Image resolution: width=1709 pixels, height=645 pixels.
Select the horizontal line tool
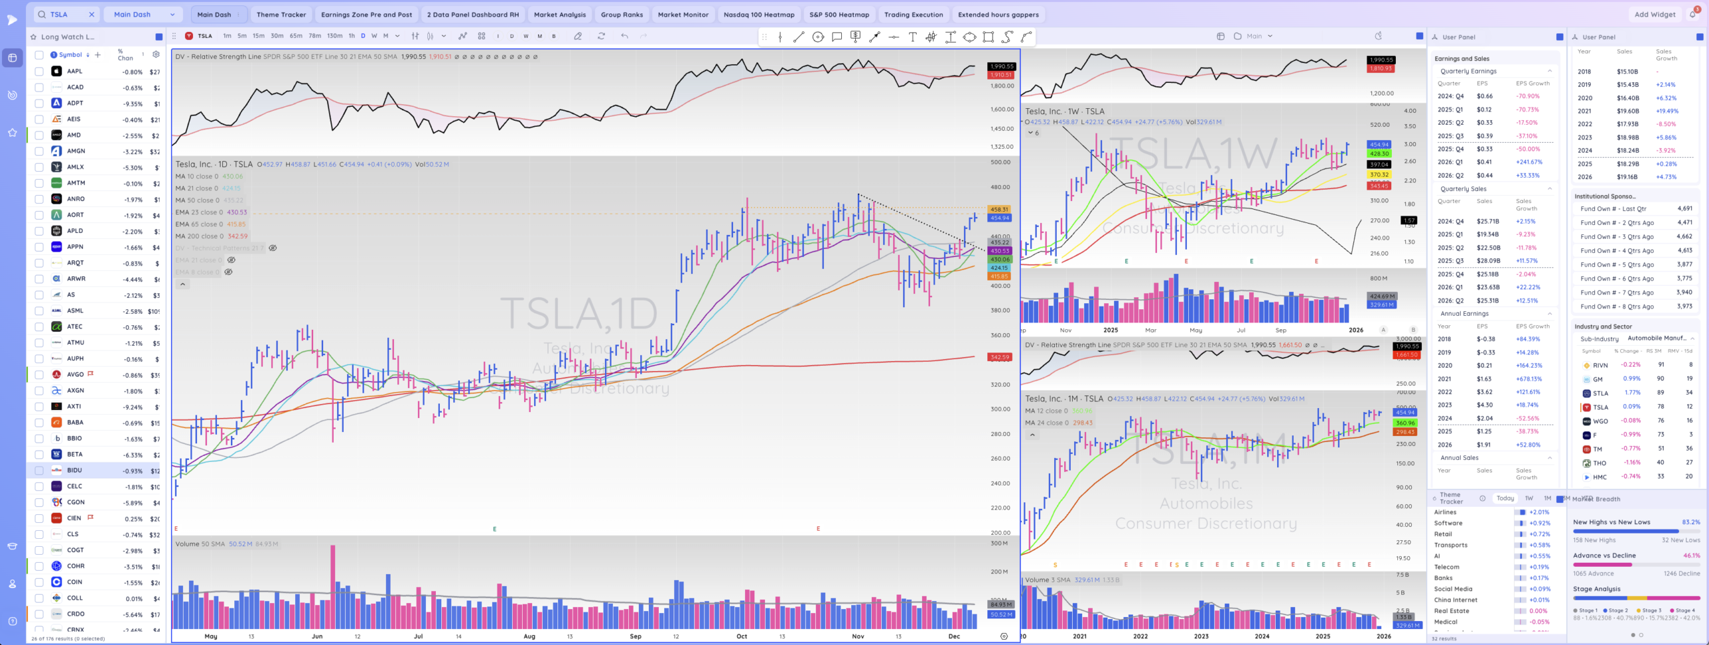[893, 37]
